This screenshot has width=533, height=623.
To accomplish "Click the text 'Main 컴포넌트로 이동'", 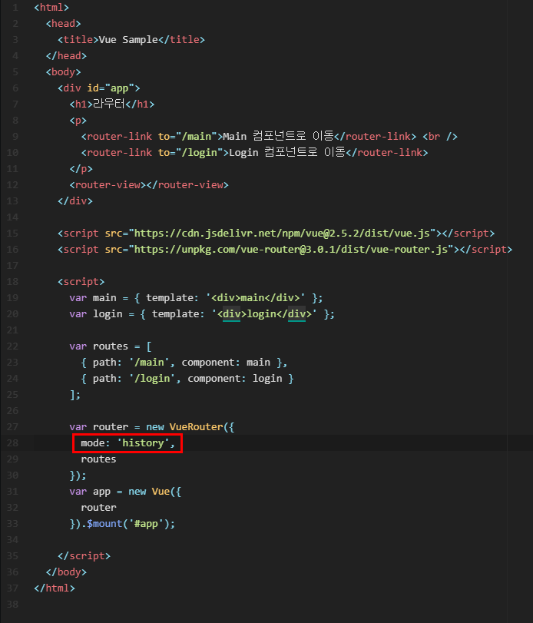I will coord(278,136).
